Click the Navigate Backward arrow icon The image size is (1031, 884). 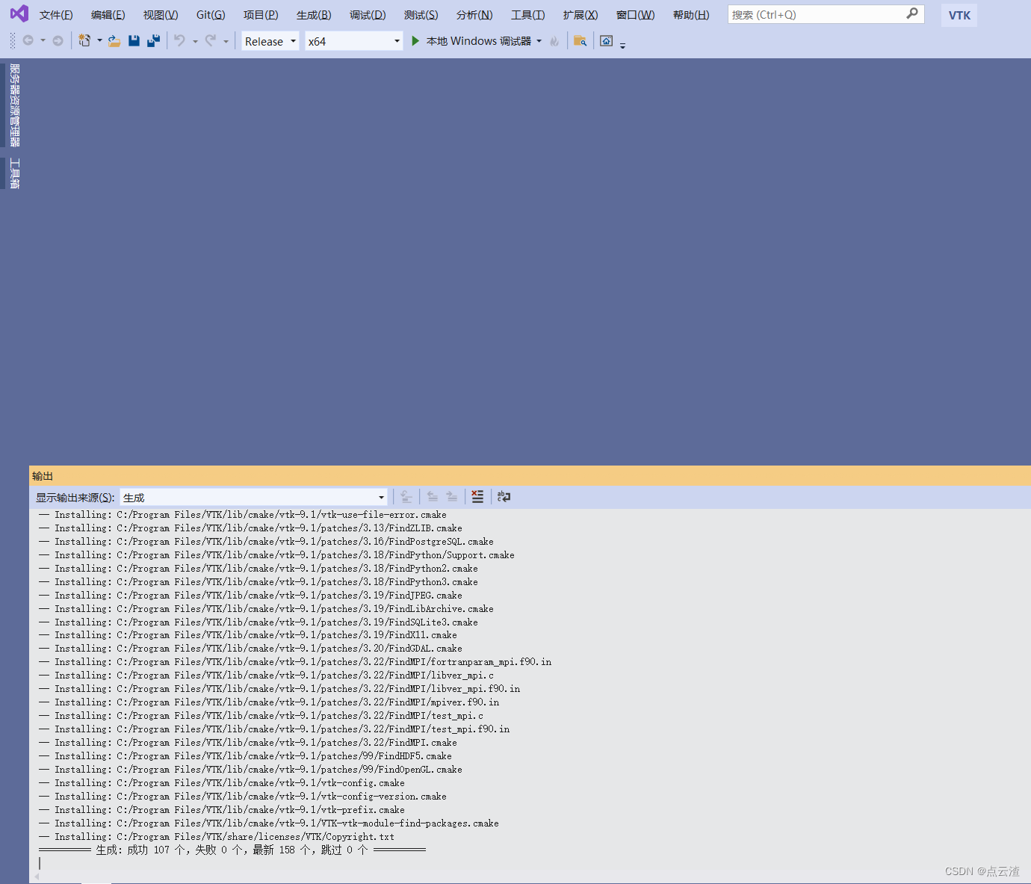[x=28, y=40]
